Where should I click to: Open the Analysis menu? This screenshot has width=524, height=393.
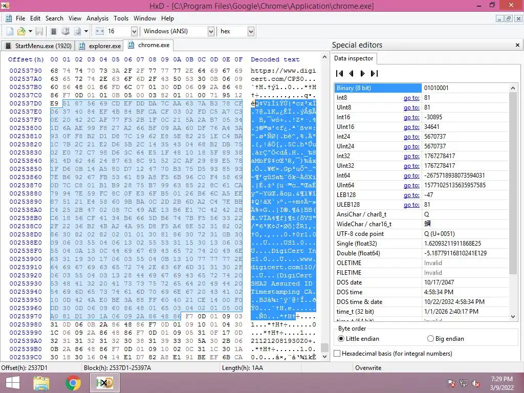(97, 18)
